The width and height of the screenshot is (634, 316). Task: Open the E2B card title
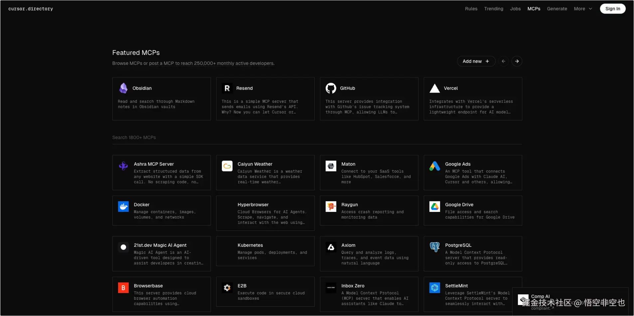[x=242, y=286]
